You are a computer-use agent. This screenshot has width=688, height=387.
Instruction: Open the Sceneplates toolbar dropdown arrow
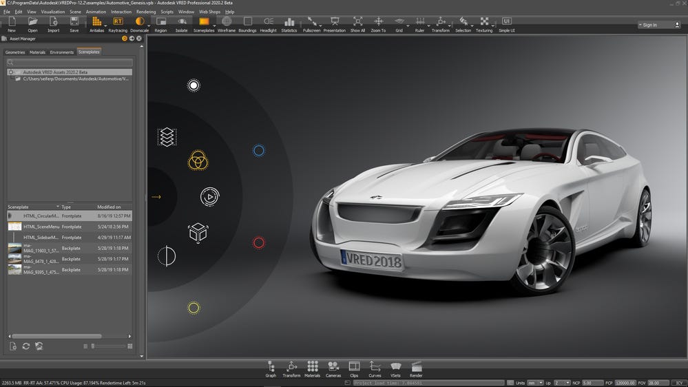coord(214,26)
